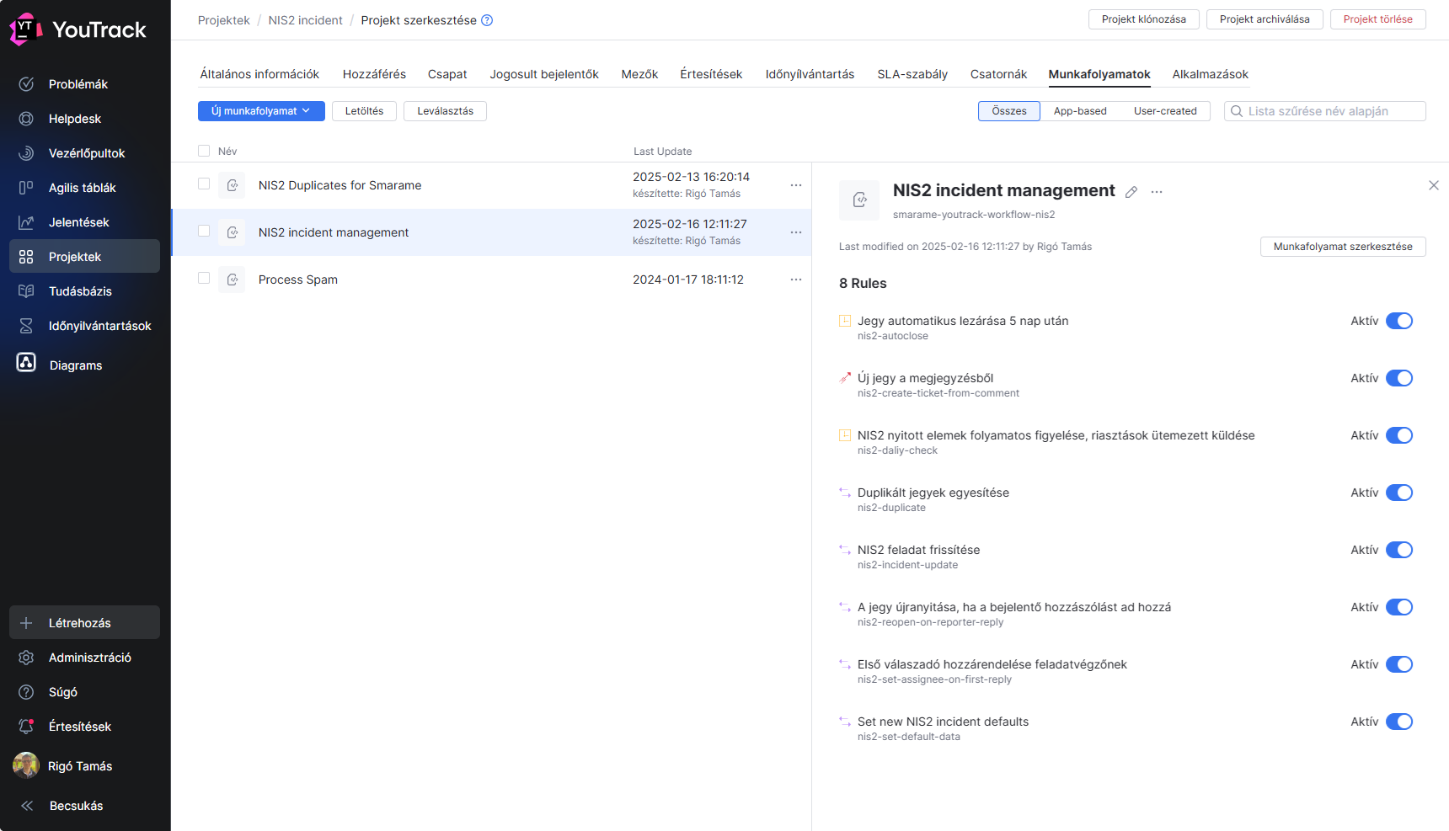The width and height of the screenshot is (1449, 831).
Task: Switch to the Mezők tab
Action: [639, 74]
